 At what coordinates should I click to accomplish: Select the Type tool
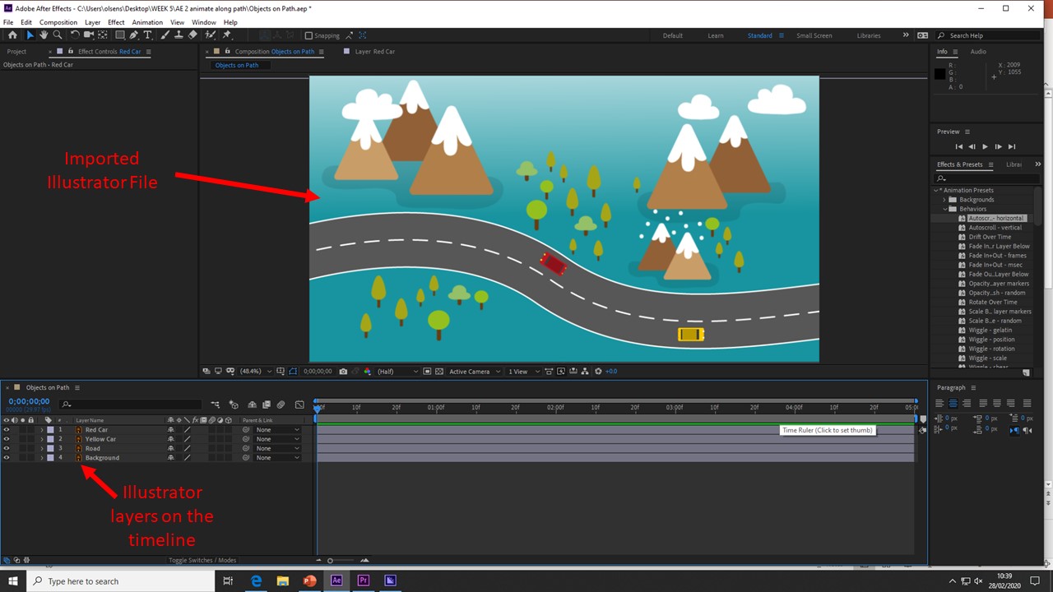click(x=147, y=35)
